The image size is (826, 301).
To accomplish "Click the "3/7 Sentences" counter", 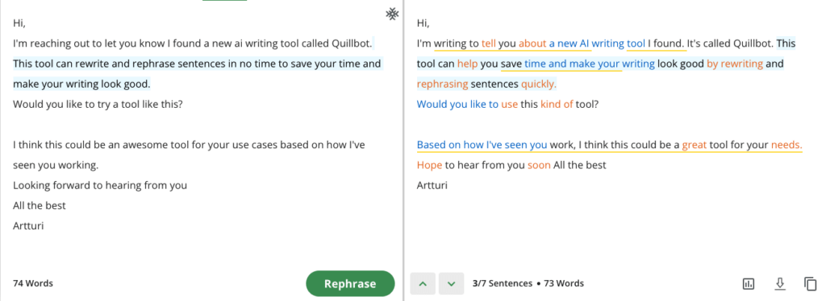I will tap(502, 283).
